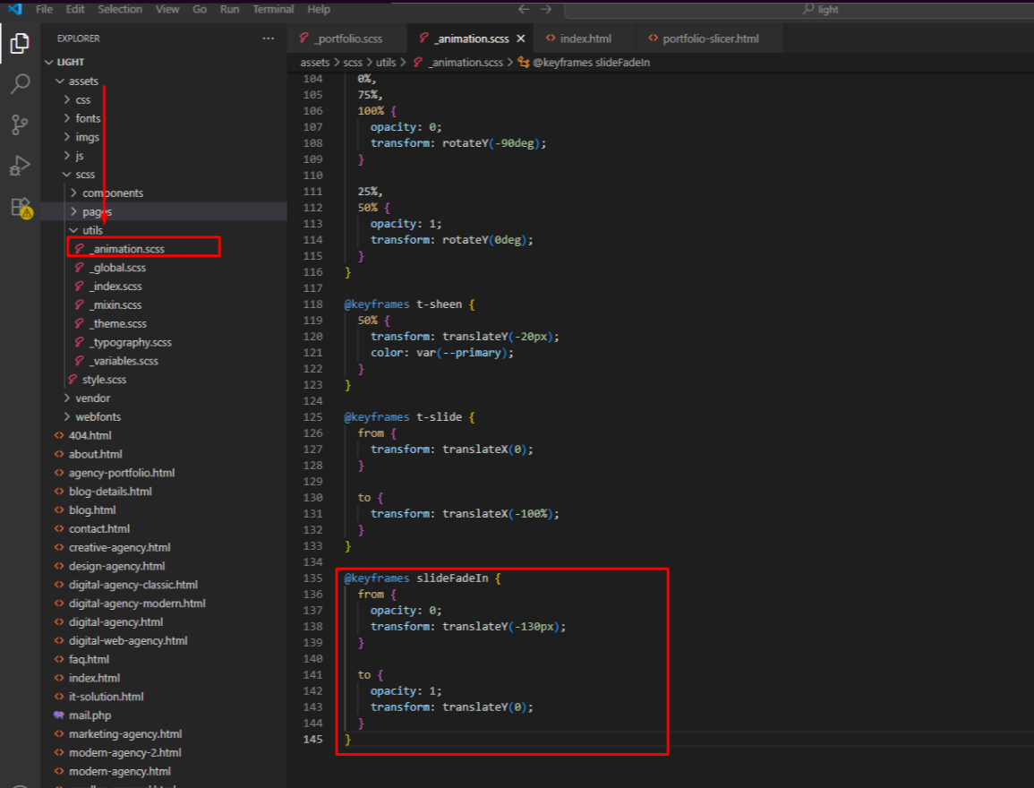This screenshot has width=1034, height=788.
Task: Click the search box labeled light
Action: point(799,9)
